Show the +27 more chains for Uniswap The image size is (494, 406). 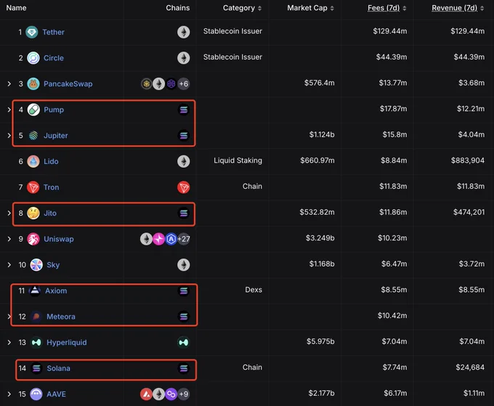tap(184, 239)
